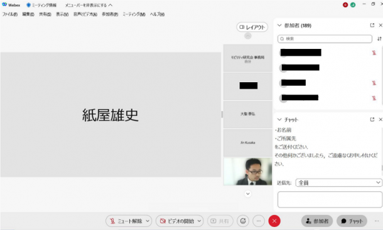Screen dimensions: 383x230
Task: Toggle the チャット panel button
Action: click(352, 221)
